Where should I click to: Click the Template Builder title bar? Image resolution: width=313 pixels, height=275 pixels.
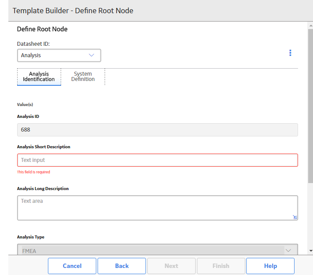click(160, 11)
